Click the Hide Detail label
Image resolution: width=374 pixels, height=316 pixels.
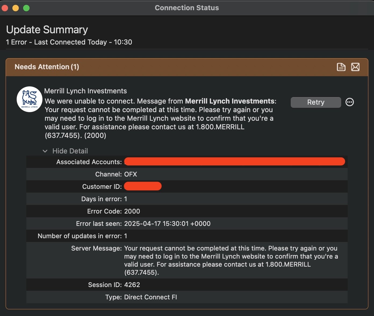tap(70, 151)
